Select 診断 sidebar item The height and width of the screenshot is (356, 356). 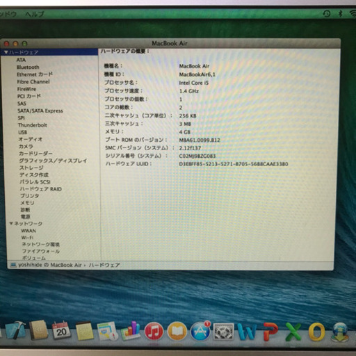click(25, 210)
